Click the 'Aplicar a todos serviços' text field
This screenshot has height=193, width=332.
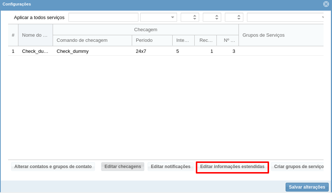click(x=103, y=17)
